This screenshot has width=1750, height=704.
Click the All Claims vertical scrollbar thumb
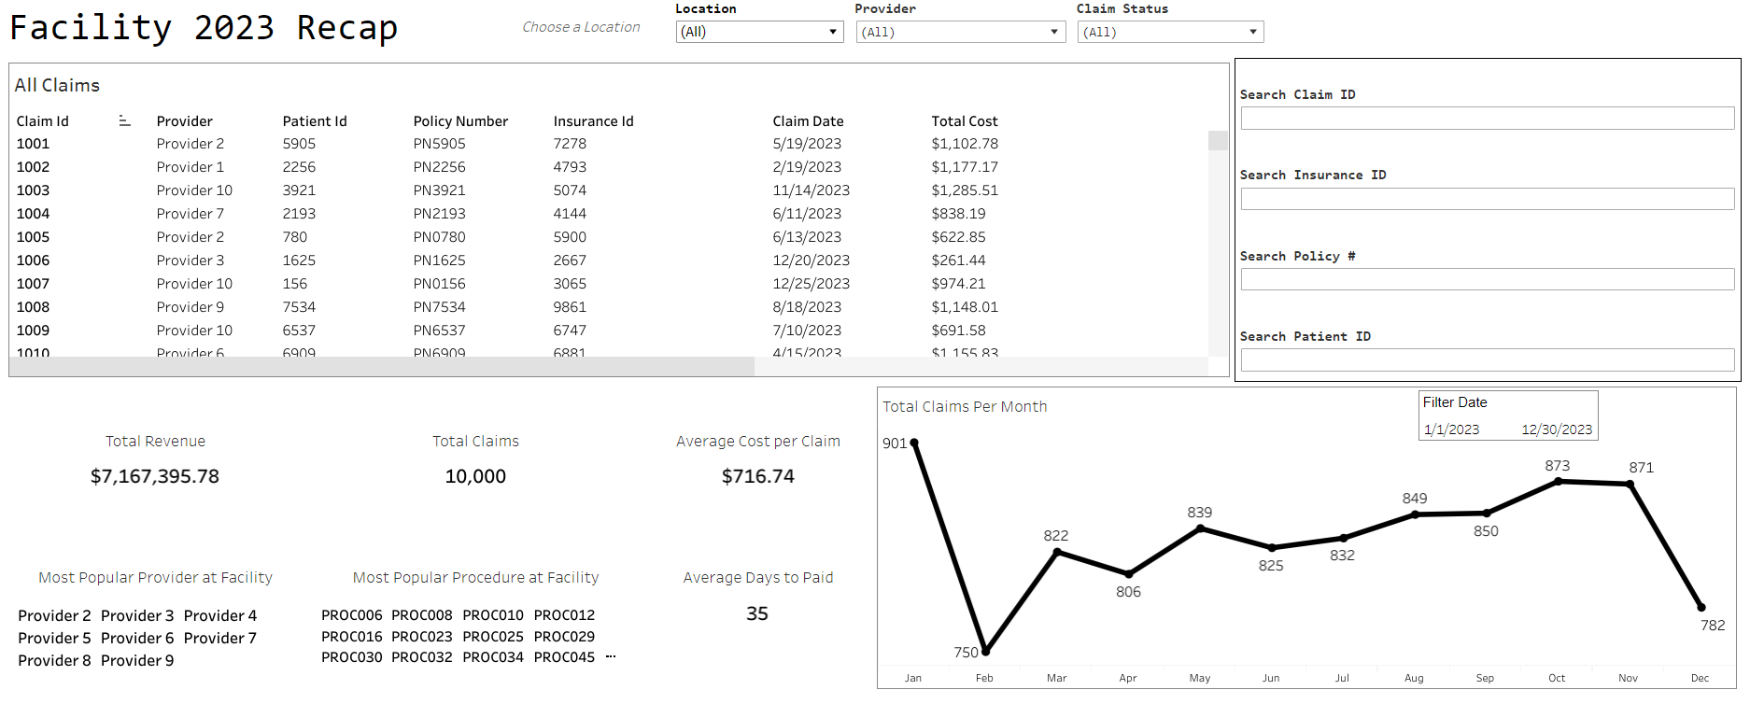[x=1218, y=141]
